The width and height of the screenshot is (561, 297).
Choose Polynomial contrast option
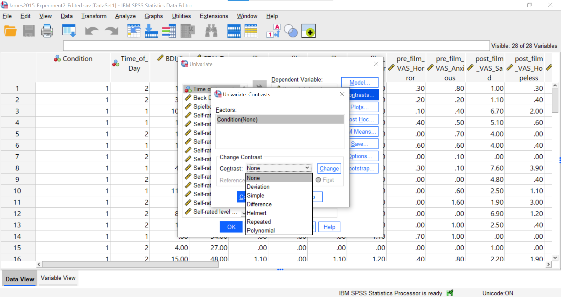279,230
